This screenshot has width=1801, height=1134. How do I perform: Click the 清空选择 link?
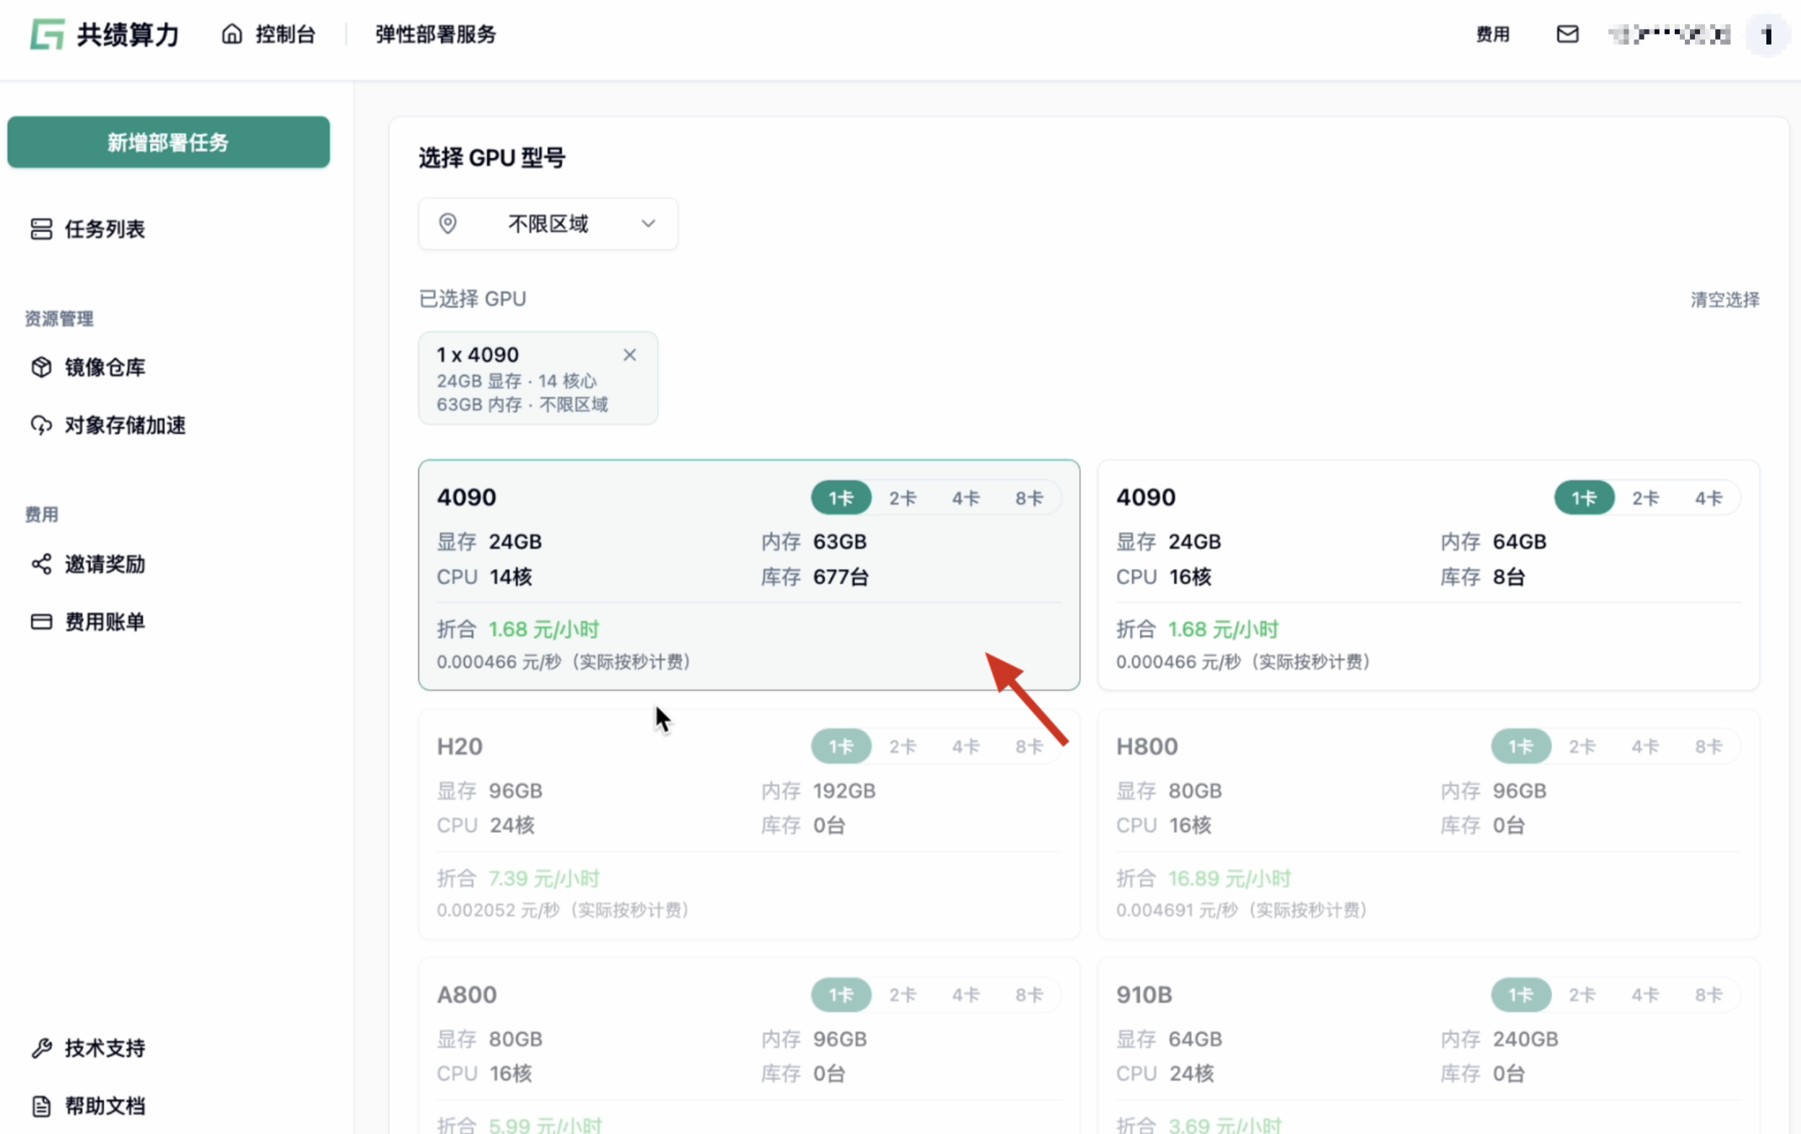[1725, 300]
